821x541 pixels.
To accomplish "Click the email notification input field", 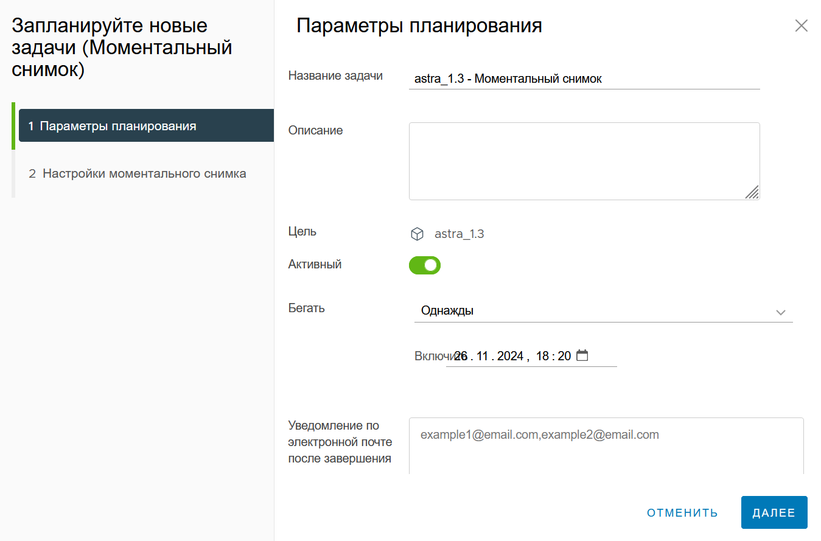I will point(606,445).
